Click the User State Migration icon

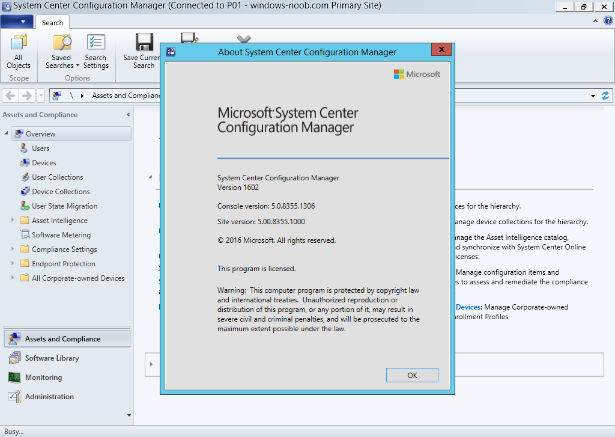25,206
